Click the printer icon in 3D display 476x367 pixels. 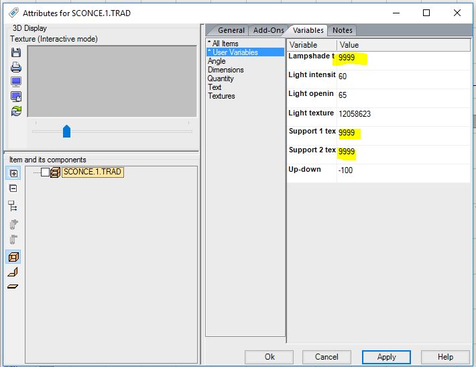16,67
